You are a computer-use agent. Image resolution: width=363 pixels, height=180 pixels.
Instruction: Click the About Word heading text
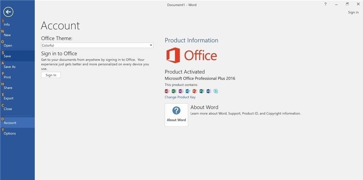click(204, 107)
